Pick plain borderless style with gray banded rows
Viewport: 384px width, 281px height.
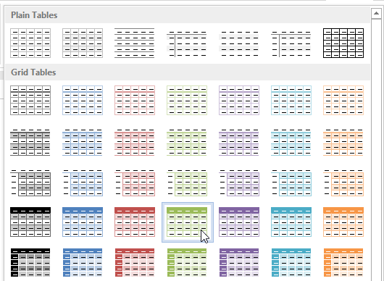[x=239, y=43]
